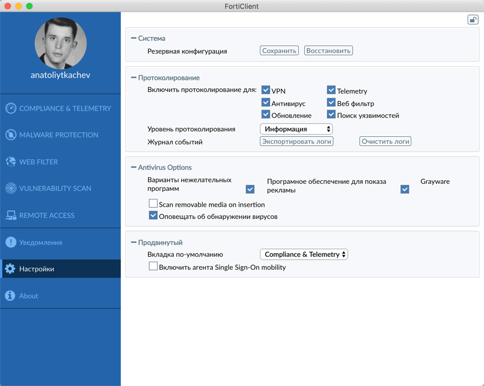Click the unlock padlock icon in the top right
The width and height of the screenshot is (484, 386).
pyautogui.click(x=473, y=19)
